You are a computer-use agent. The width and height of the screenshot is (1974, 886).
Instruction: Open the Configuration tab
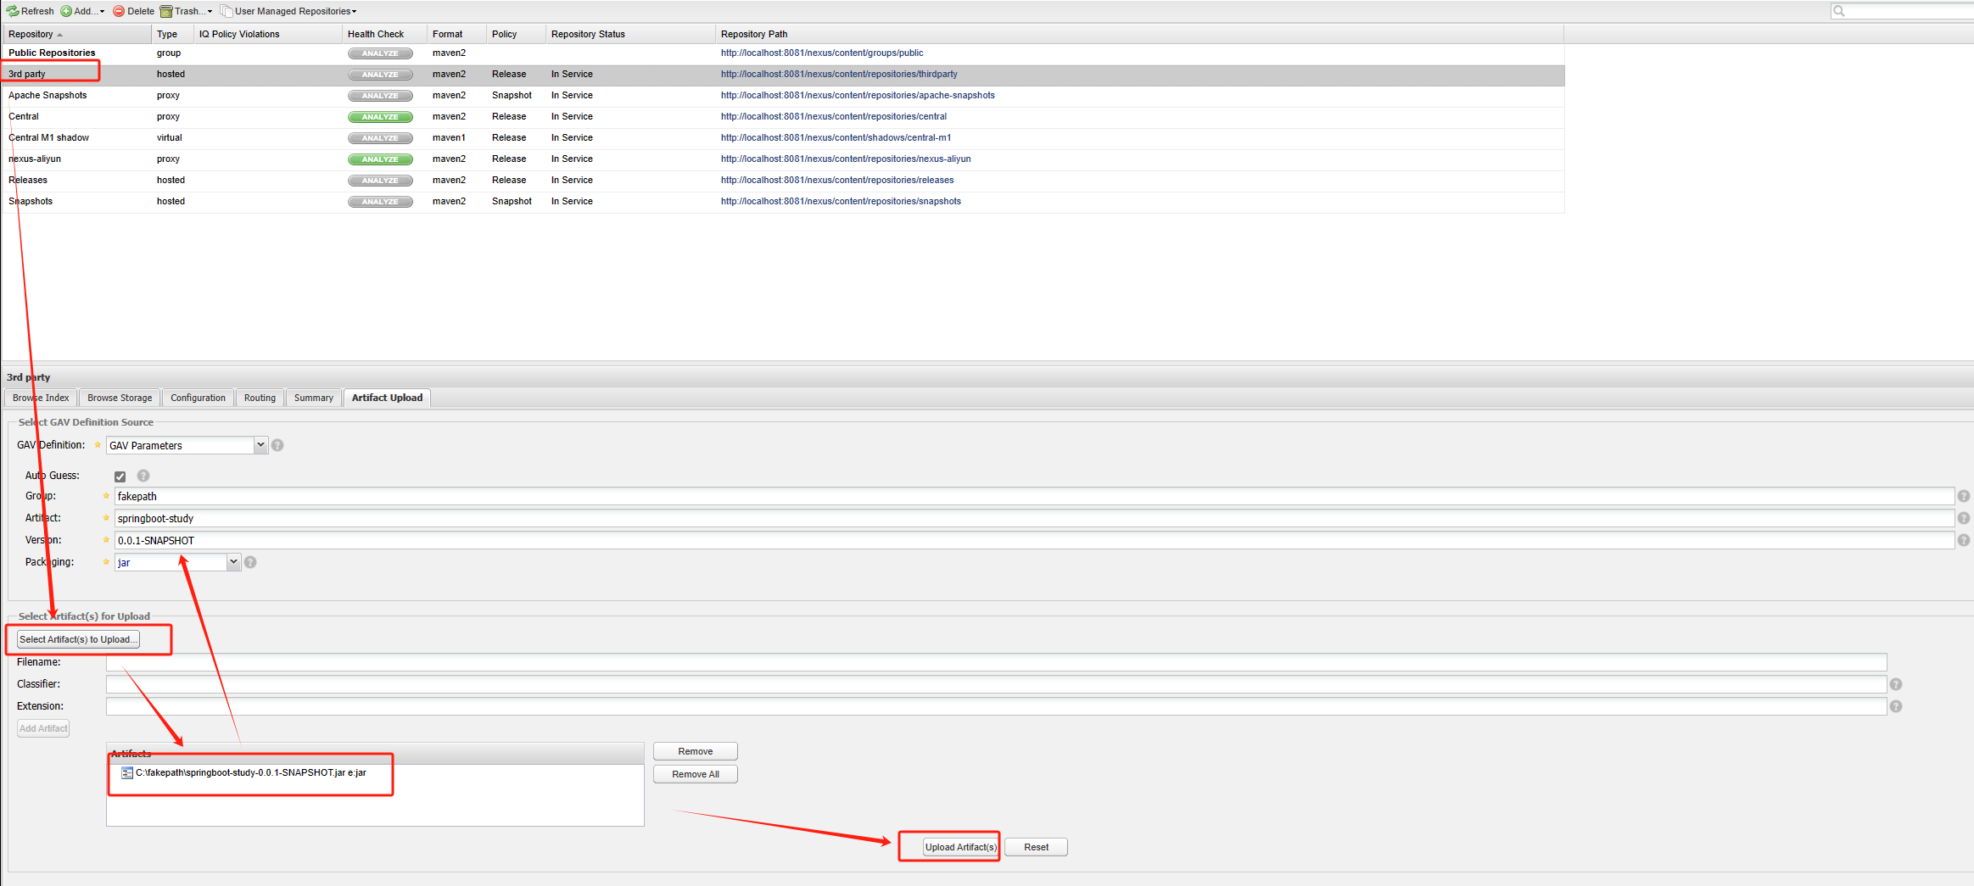click(x=198, y=398)
